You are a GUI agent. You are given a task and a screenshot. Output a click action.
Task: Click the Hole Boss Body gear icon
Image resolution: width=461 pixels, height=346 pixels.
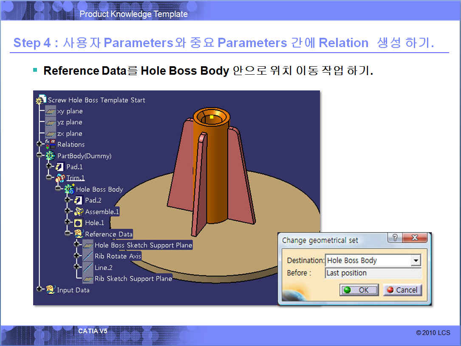tap(69, 189)
